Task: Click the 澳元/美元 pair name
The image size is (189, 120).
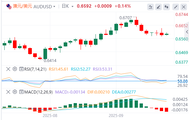Action: click(23, 6)
